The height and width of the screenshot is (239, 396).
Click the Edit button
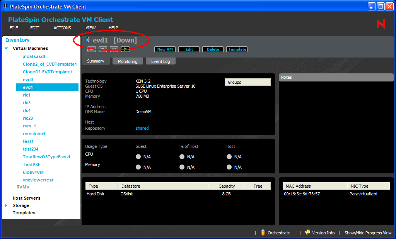point(189,49)
